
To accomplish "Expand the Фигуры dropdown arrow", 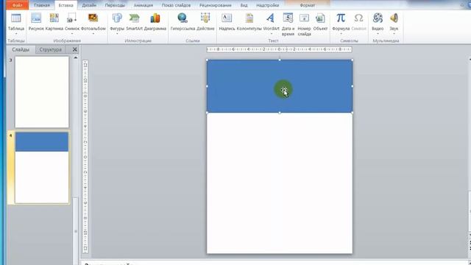I will coord(117,34).
